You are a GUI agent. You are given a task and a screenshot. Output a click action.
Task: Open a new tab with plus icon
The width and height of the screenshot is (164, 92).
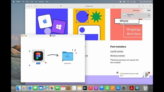click(x=147, y=6)
